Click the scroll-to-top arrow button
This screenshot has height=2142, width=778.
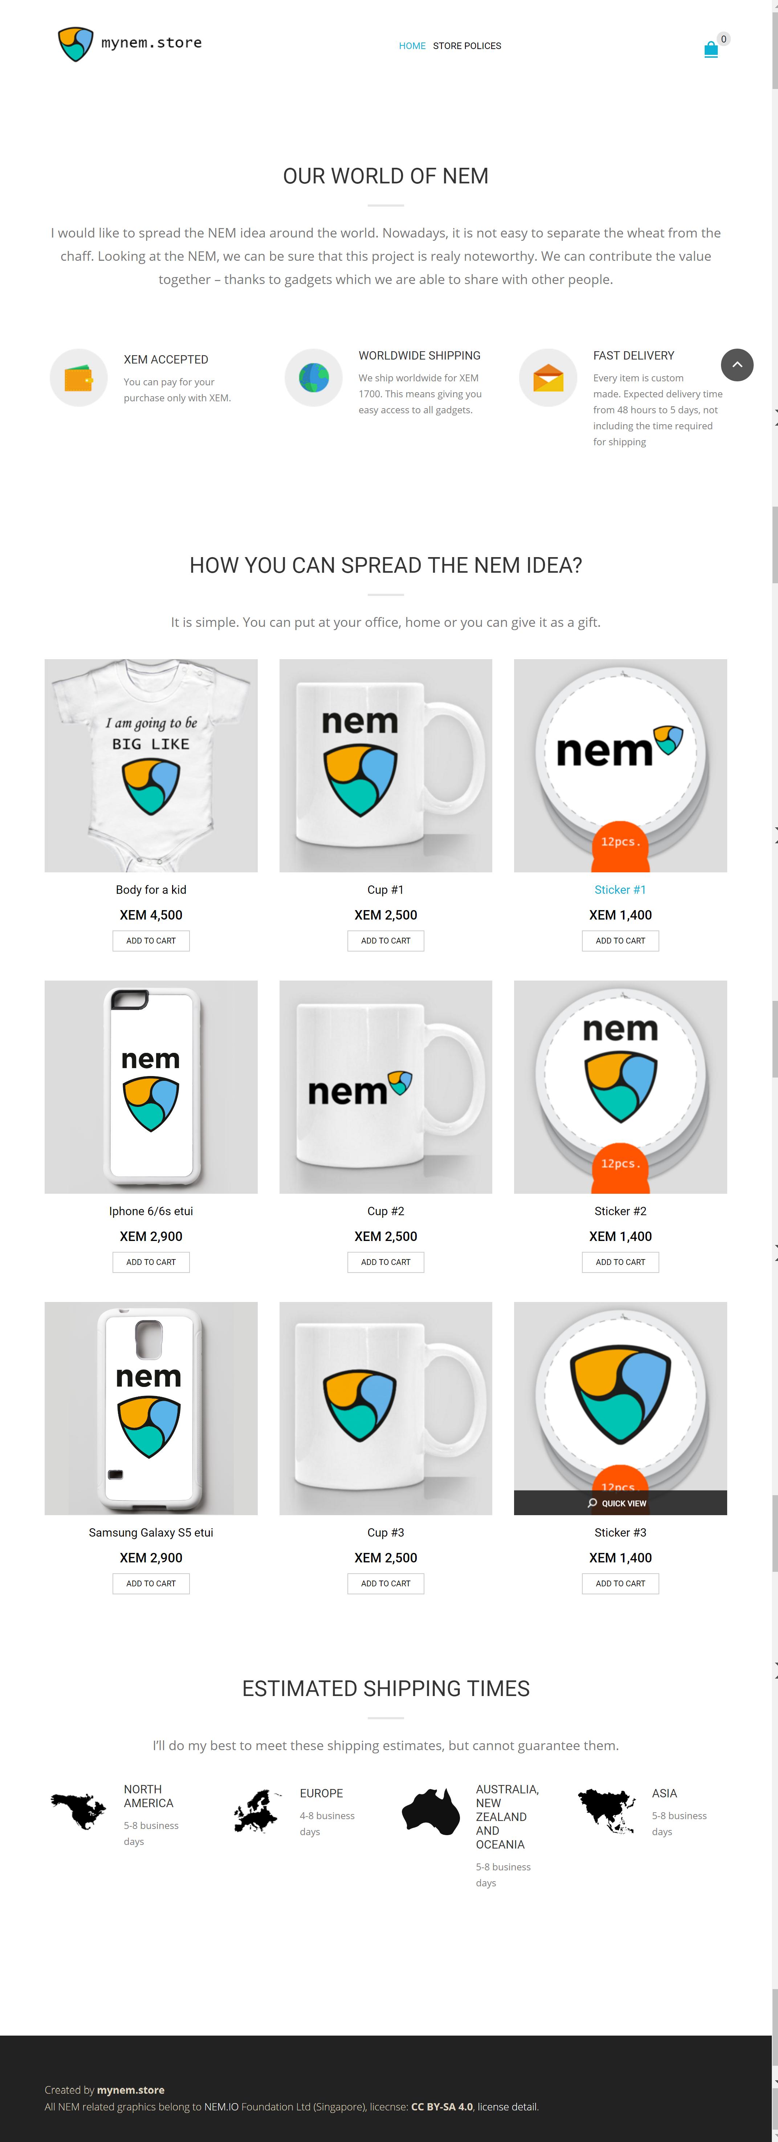pos(737,364)
